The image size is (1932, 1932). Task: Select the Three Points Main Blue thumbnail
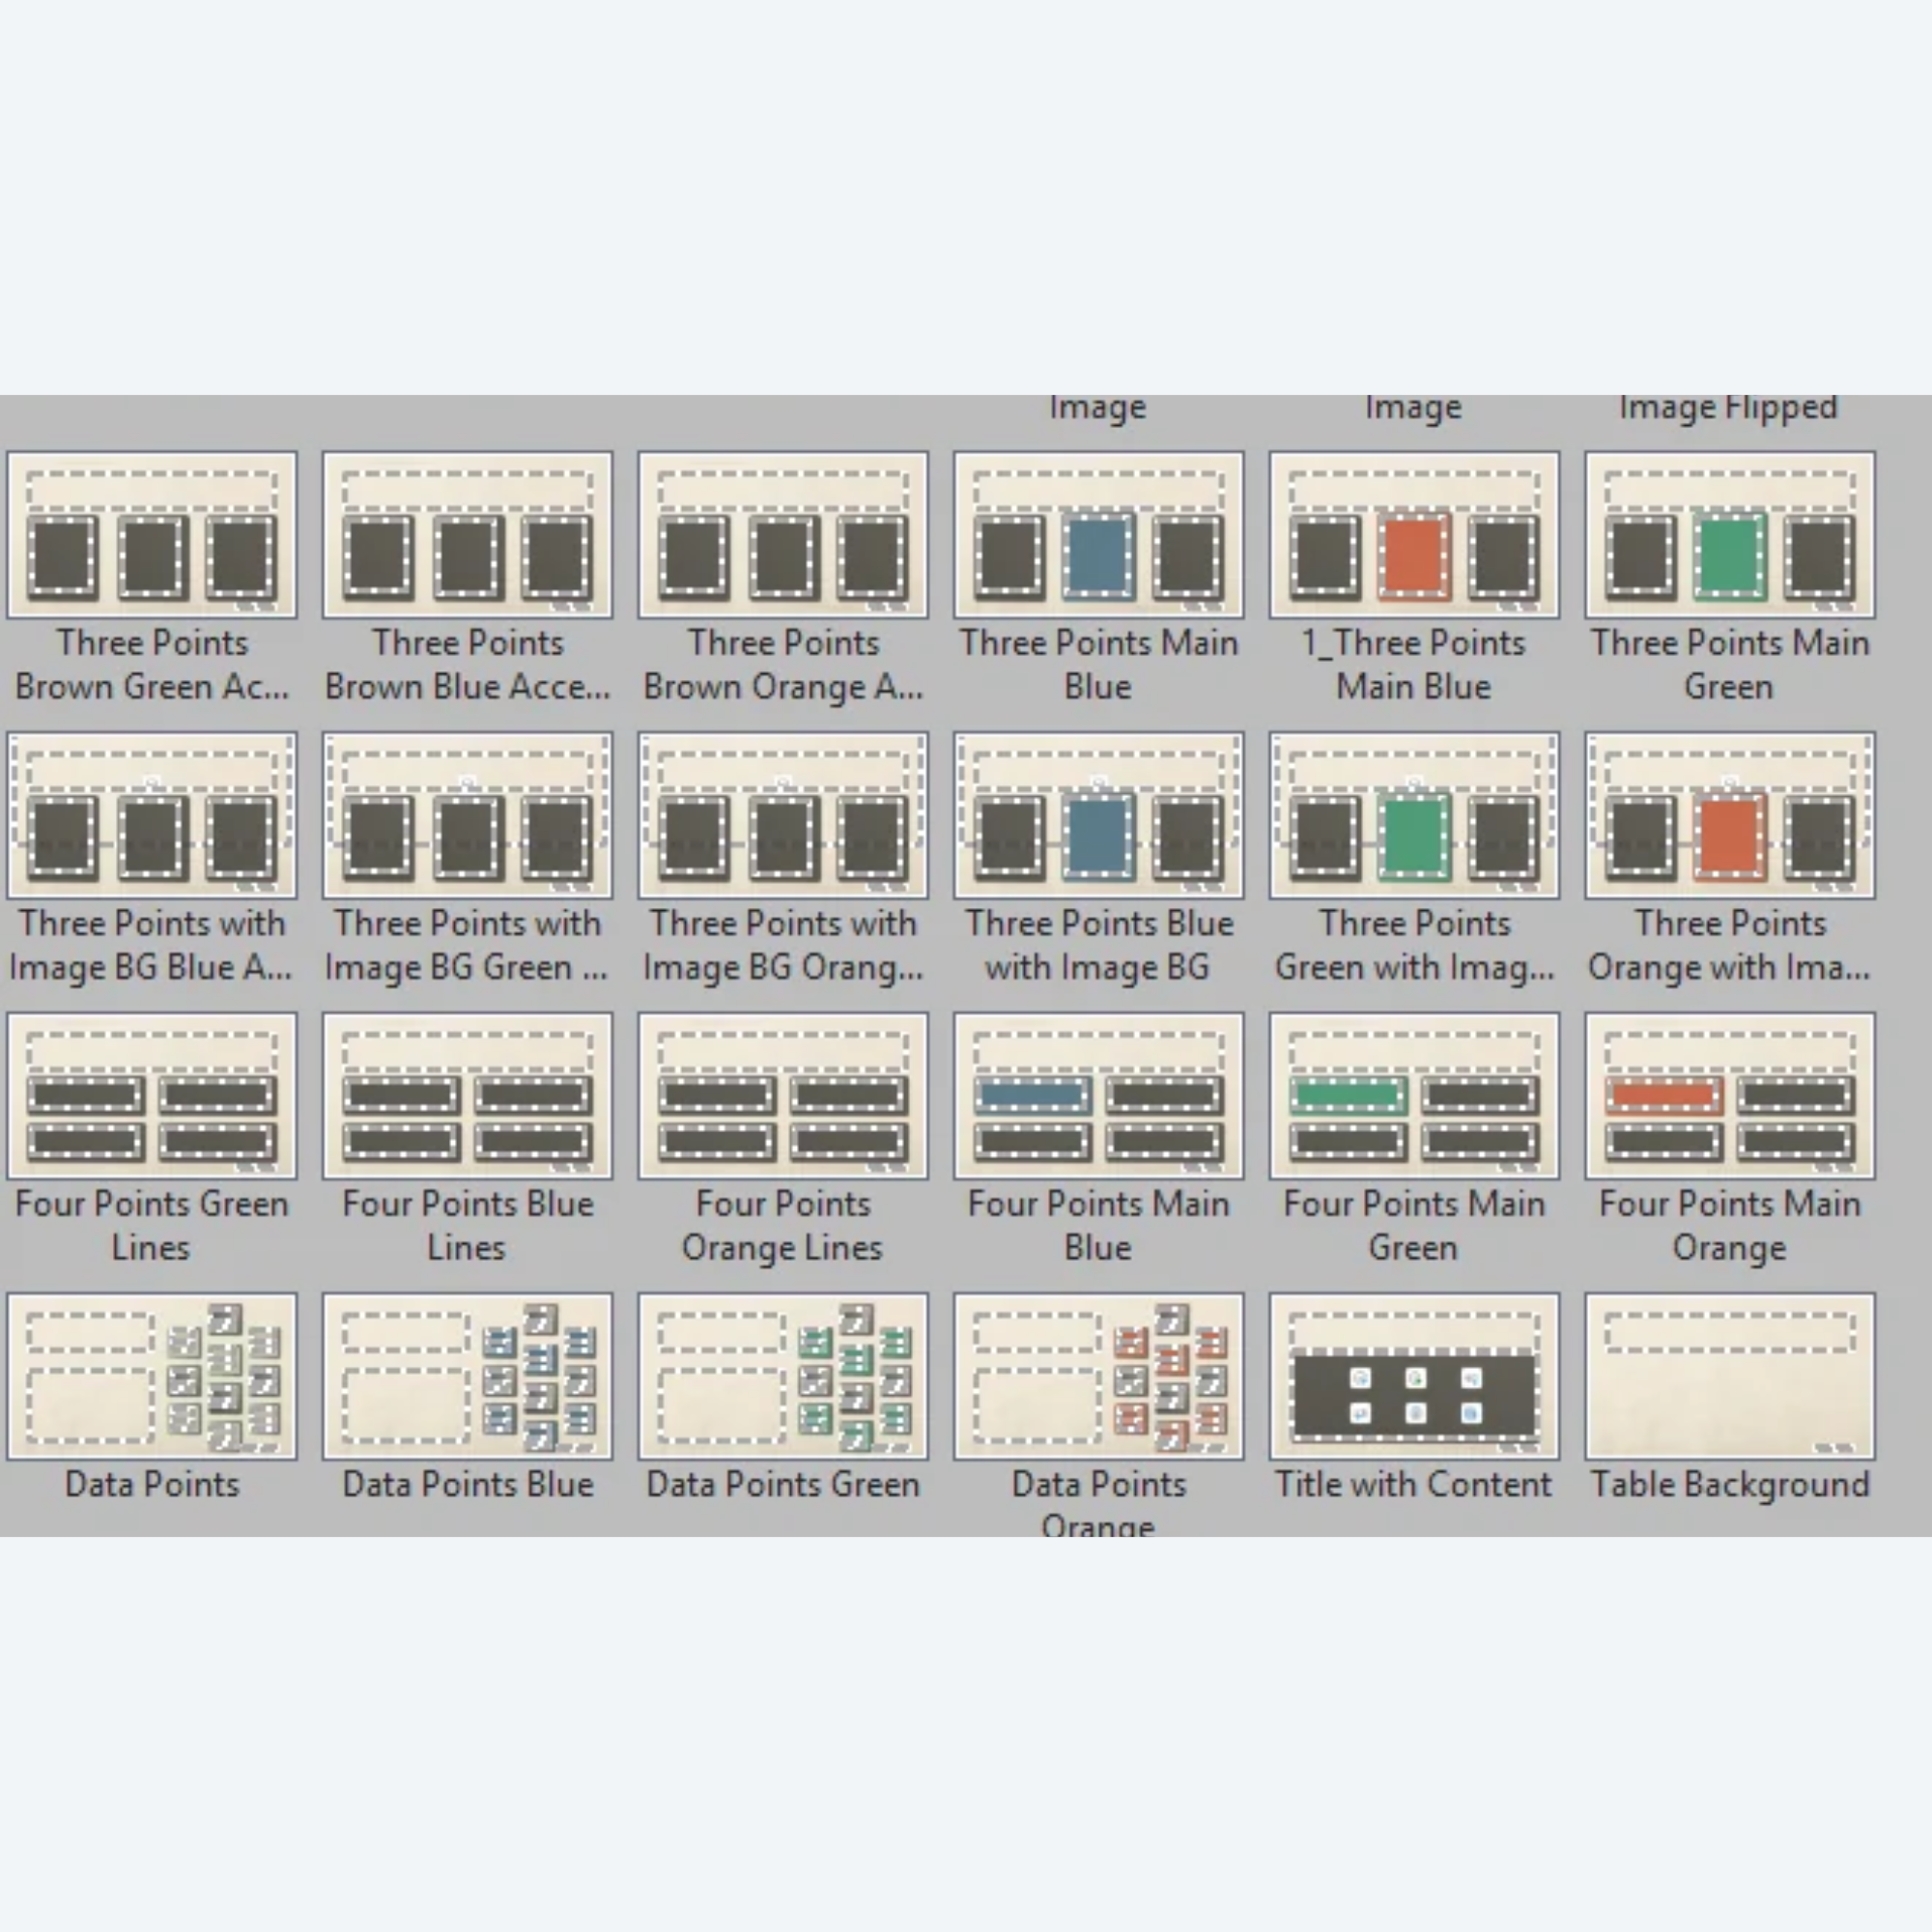coord(1098,534)
